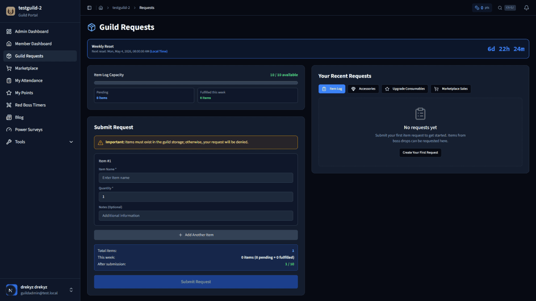536x301 pixels.
Task: Select the Guild Requests sidebar icon
Action: tap(8, 56)
